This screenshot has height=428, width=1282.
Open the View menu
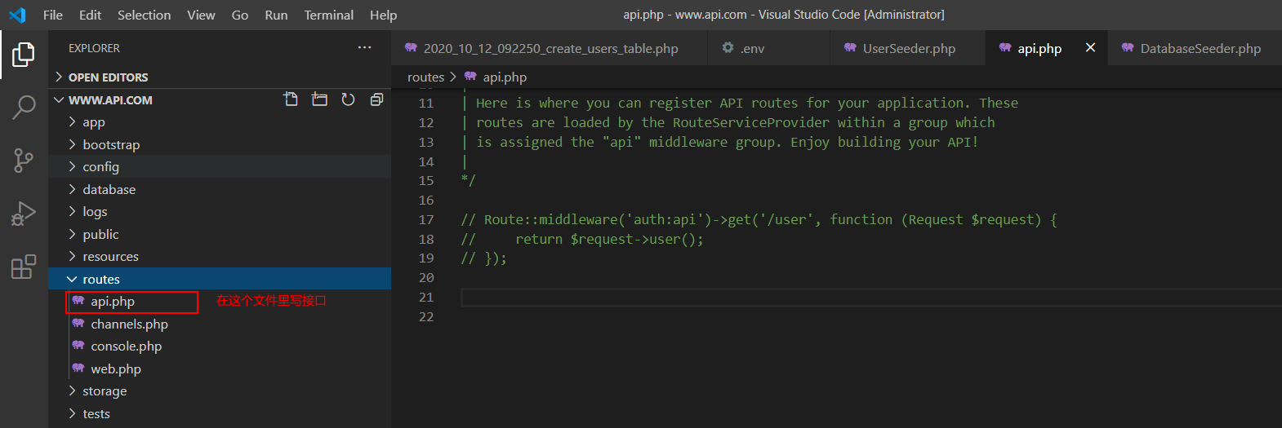point(201,15)
